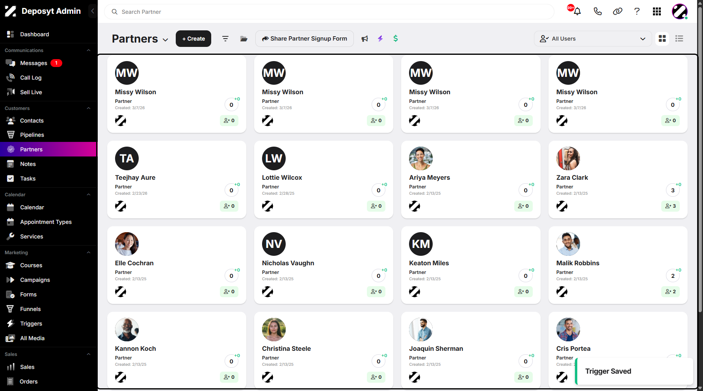Open Elle Cochran's profile photo
The image size is (703, 391).
pos(127,244)
